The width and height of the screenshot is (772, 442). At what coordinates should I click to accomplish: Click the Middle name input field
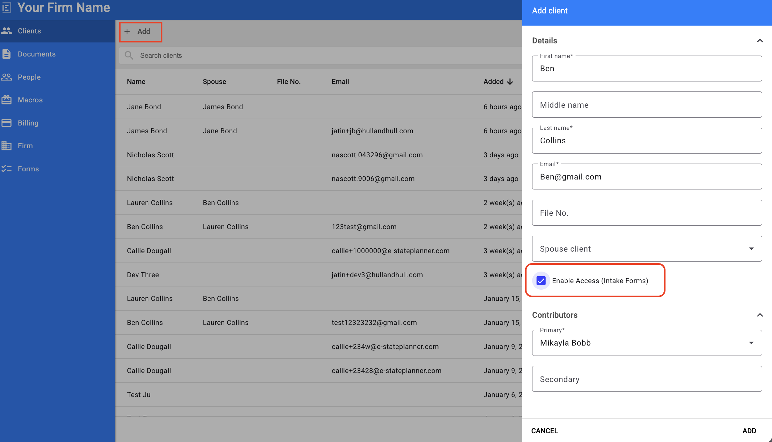click(646, 105)
